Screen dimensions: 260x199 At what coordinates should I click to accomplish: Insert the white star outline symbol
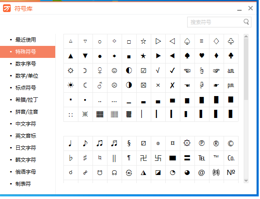point(143,42)
